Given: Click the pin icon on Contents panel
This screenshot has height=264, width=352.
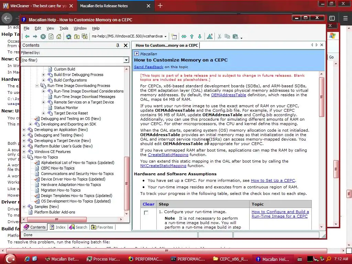Looking at the screenshot, I should [x=118, y=45].
